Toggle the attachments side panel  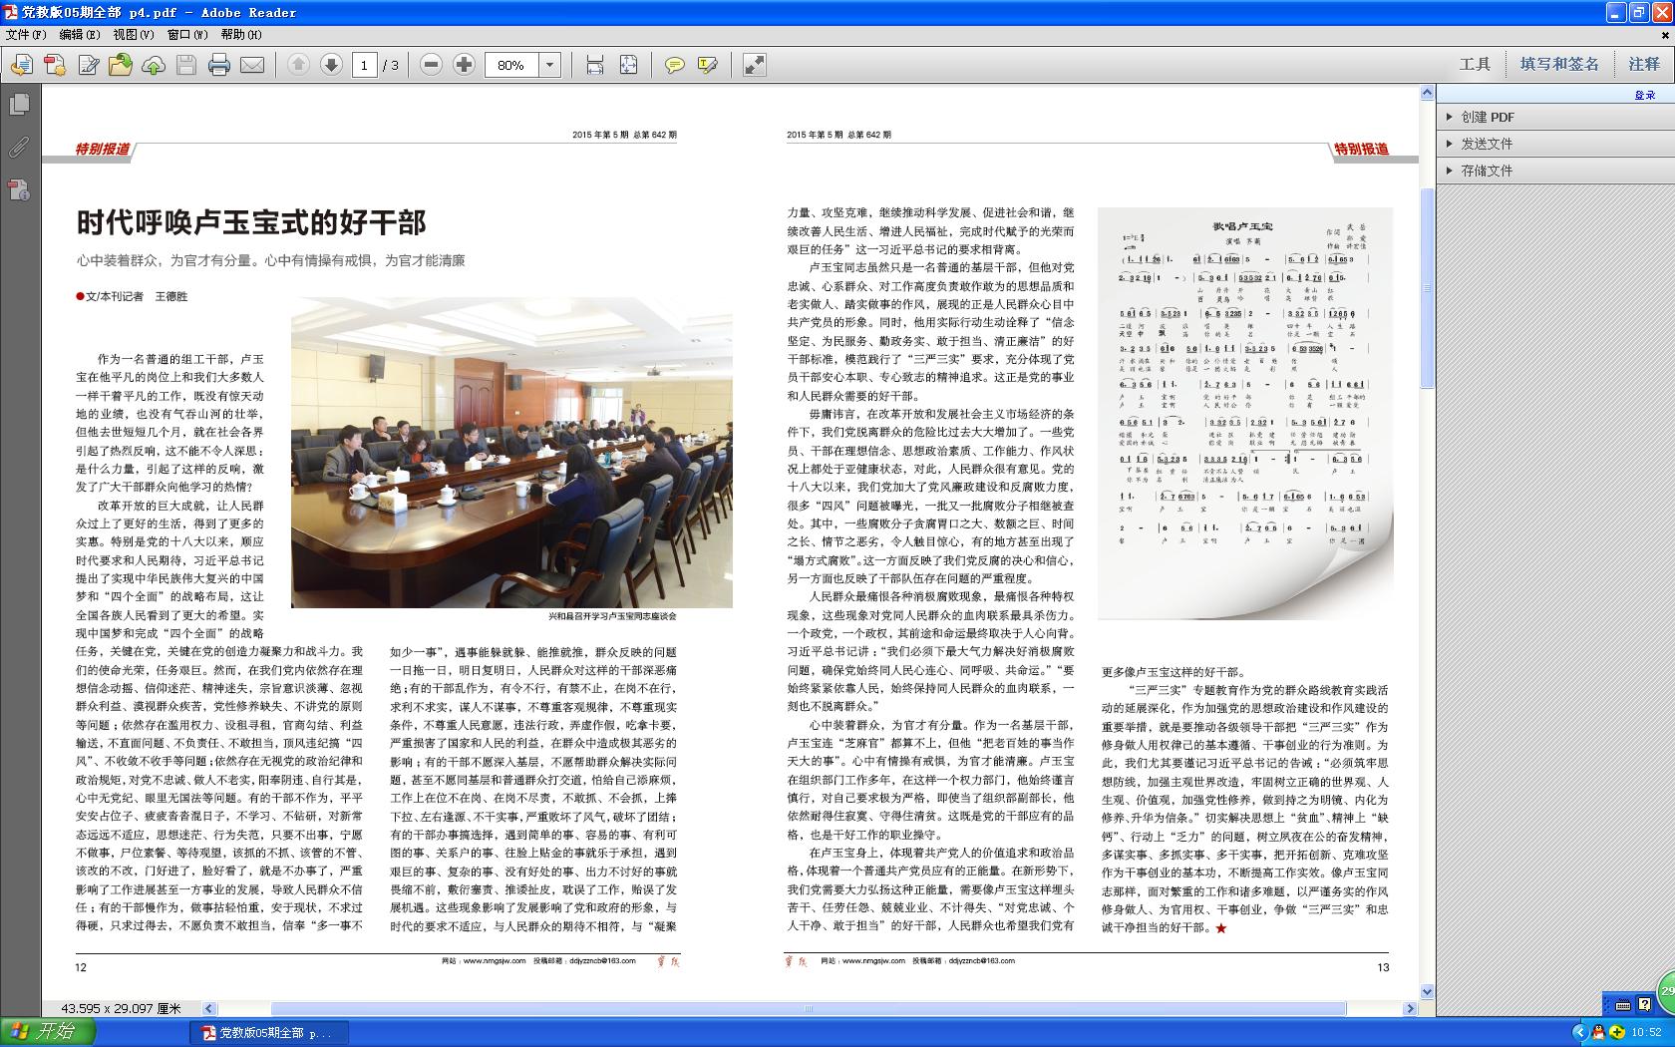point(19,148)
